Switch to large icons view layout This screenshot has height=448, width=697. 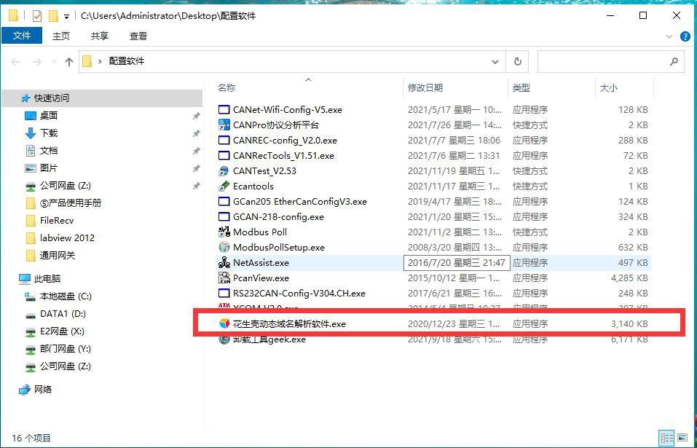[x=684, y=438]
